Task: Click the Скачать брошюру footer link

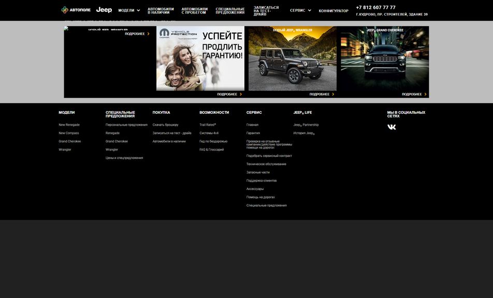Action: click(165, 125)
